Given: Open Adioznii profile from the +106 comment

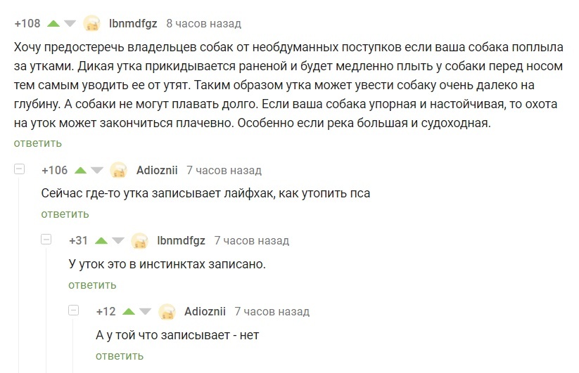Looking at the screenshot, I should tap(157, 170).
